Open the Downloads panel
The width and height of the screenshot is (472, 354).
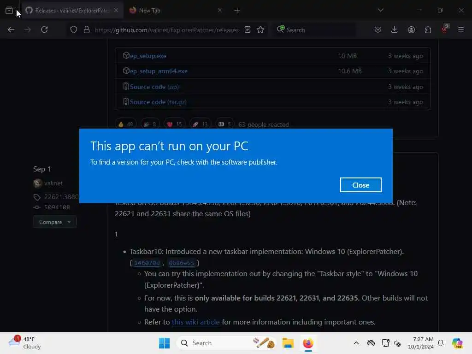point(395,30)
